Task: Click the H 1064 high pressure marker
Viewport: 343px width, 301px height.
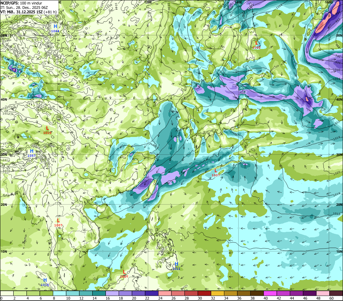Action: point(55,28)
